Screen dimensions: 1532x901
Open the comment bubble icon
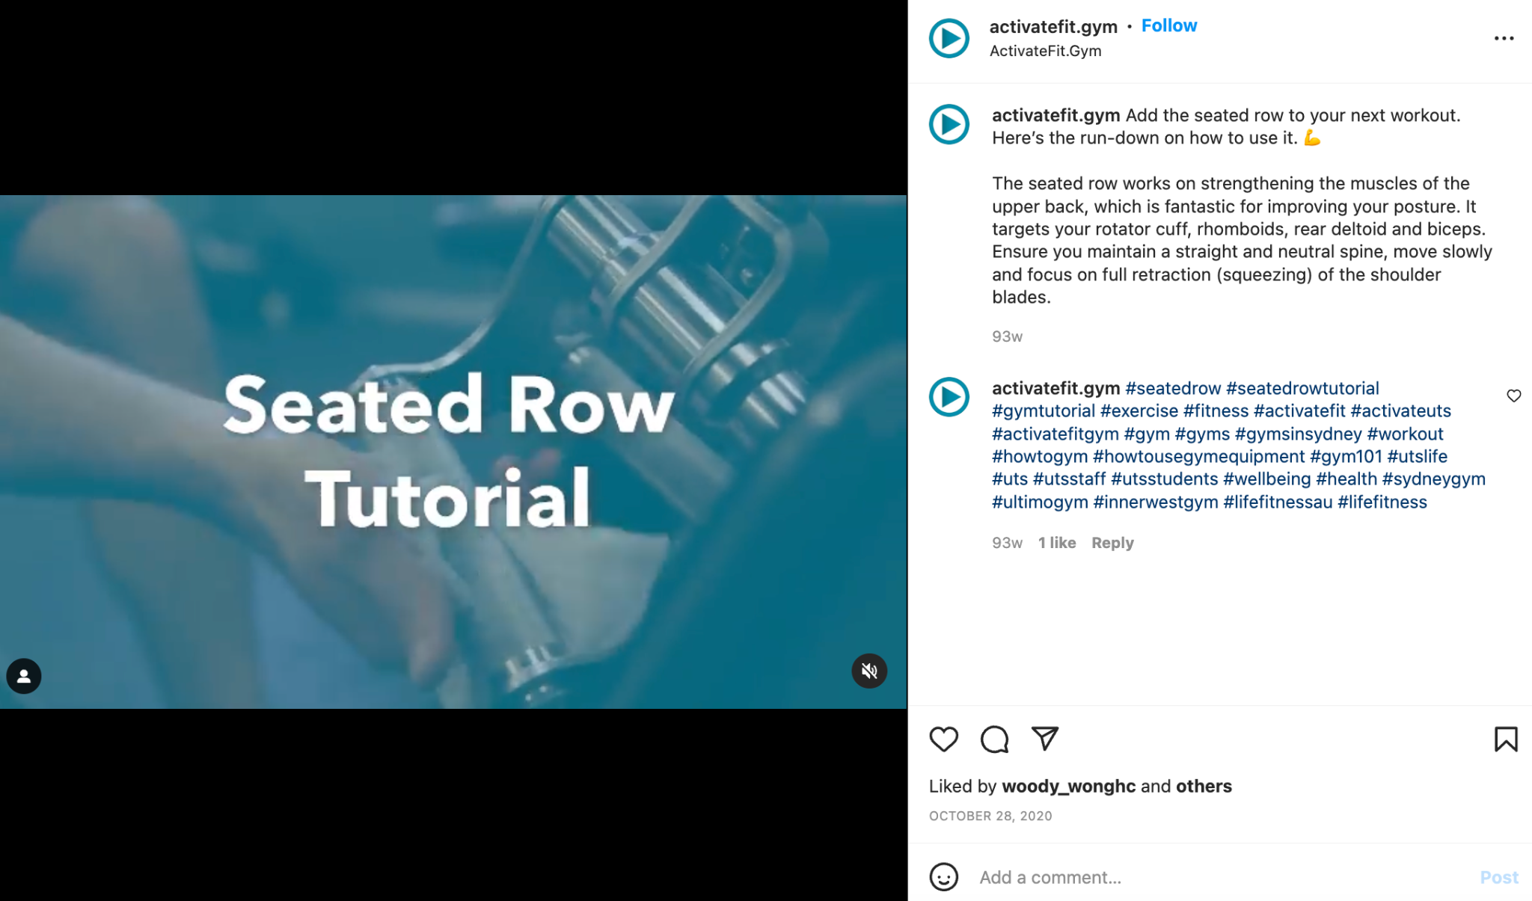[994, 739]
